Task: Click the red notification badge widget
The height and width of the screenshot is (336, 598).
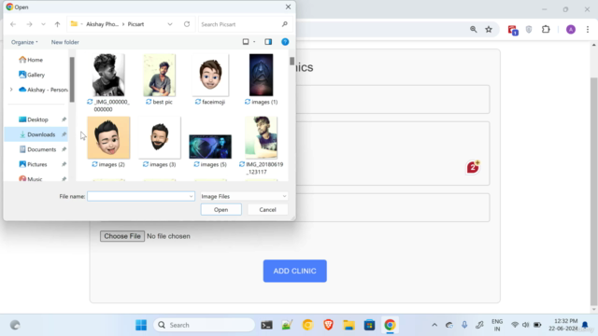Action: [473, 167]
